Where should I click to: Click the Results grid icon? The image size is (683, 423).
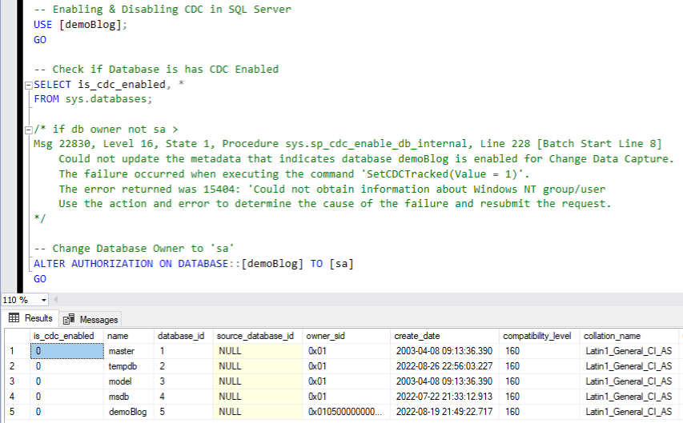click(14, 317)
